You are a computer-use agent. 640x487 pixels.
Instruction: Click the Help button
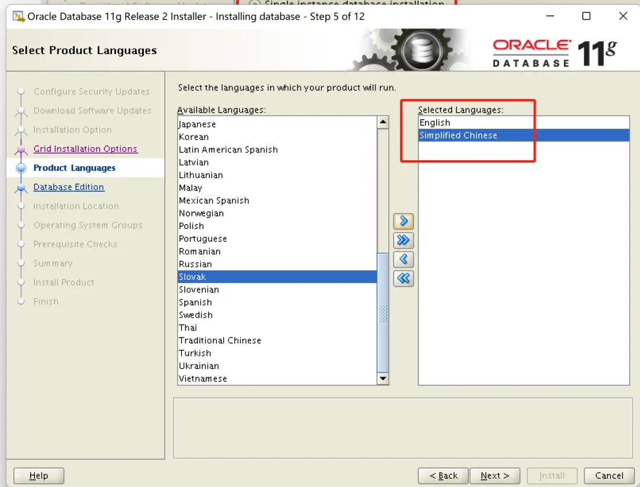(x=39, y=476)
